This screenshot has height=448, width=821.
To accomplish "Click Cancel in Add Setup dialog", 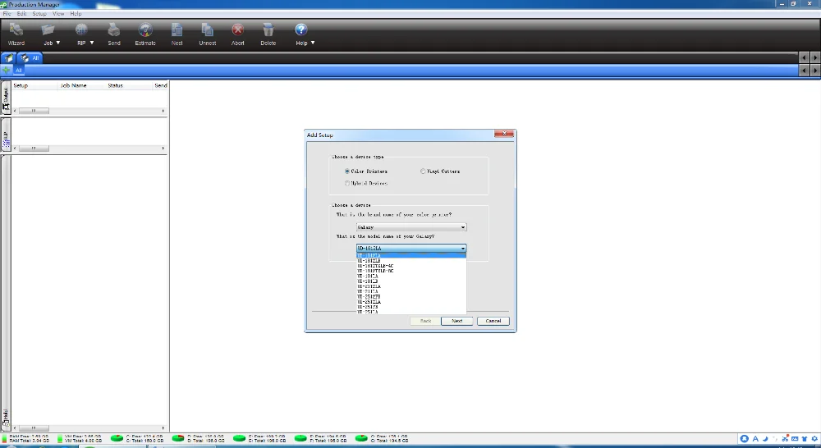I will tap(493, 321).
